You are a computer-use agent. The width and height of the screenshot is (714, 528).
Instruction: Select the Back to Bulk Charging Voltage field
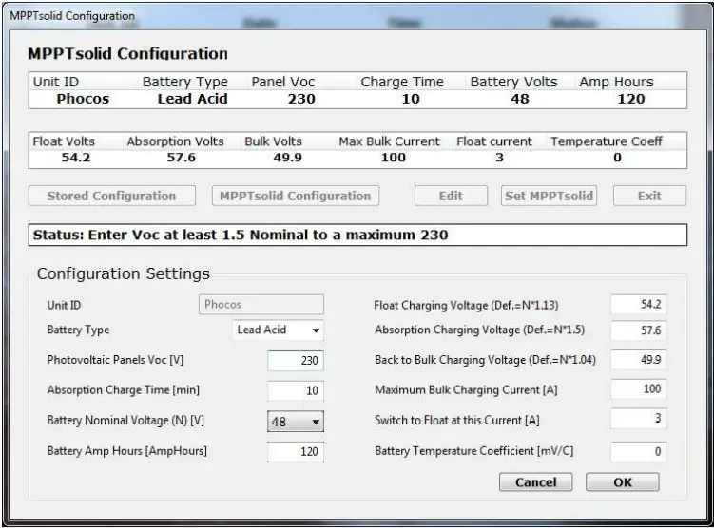pyautogui.click(x=638, y=360)
